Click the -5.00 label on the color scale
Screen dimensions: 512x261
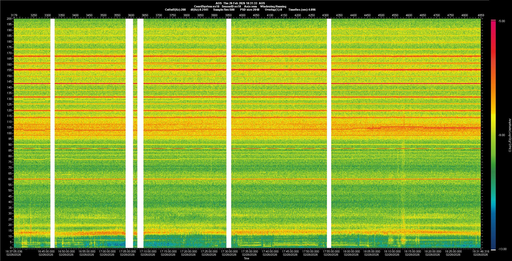click(x=502, y=21)
